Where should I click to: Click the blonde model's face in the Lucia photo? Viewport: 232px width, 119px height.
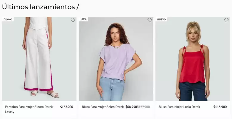(193, 32)
